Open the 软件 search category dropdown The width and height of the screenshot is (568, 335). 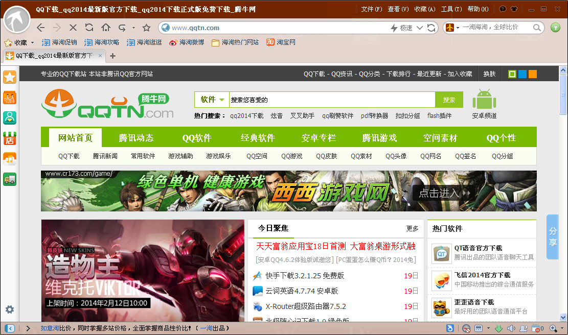pyautogui.click(x=212, y=100)
